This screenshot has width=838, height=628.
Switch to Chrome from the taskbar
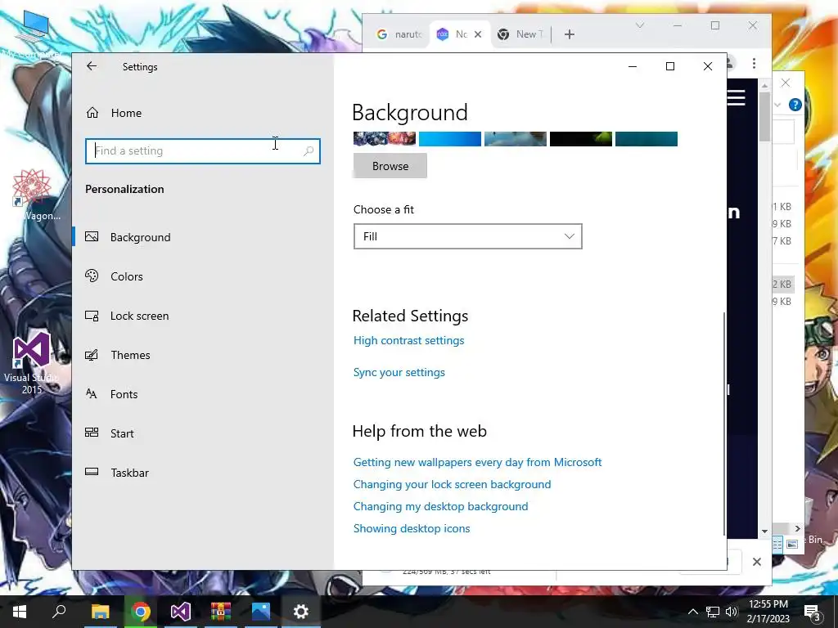pos(141,612)
